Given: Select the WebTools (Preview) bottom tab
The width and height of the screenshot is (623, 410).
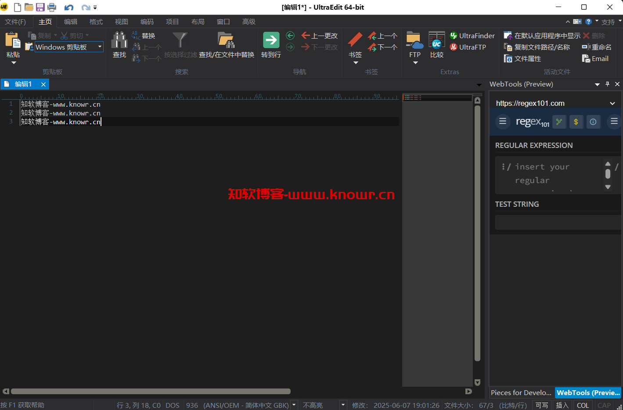Looking at the screenshot, I should click(588, 392).
